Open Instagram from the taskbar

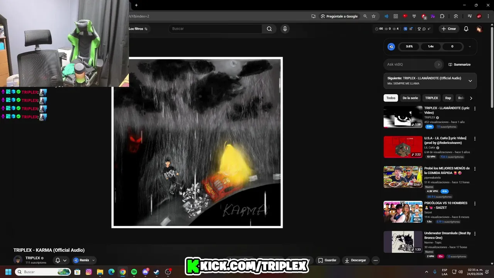pyautogui.click(x=89, y=272)
